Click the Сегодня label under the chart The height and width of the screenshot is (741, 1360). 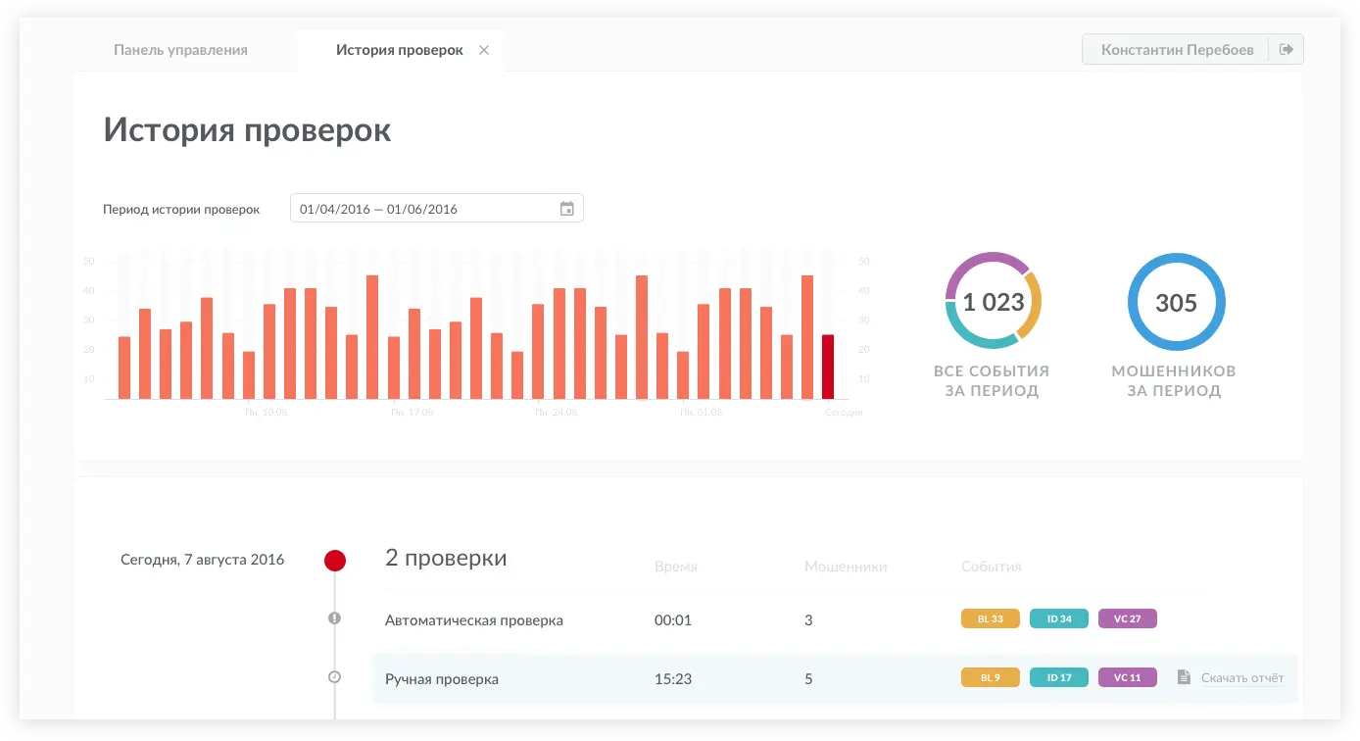pos(844,413)
